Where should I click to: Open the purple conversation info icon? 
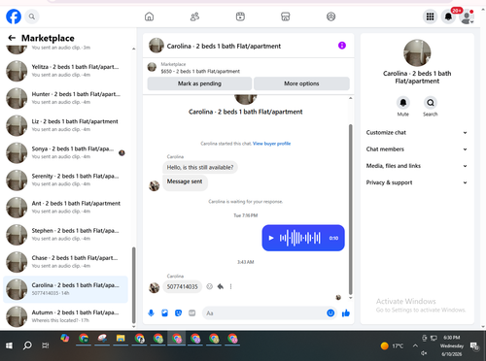(x=342, y=46)
